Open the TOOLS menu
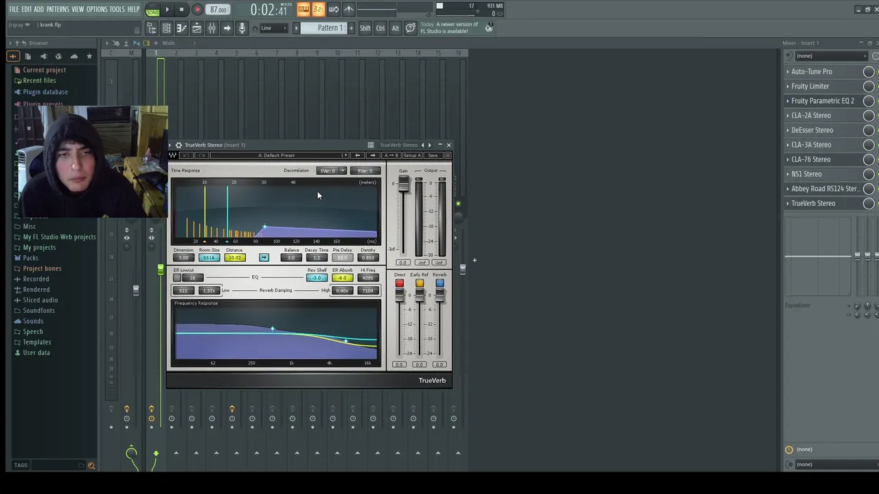The width and height of the screenshot is (879, 494). tap(117, 9)
